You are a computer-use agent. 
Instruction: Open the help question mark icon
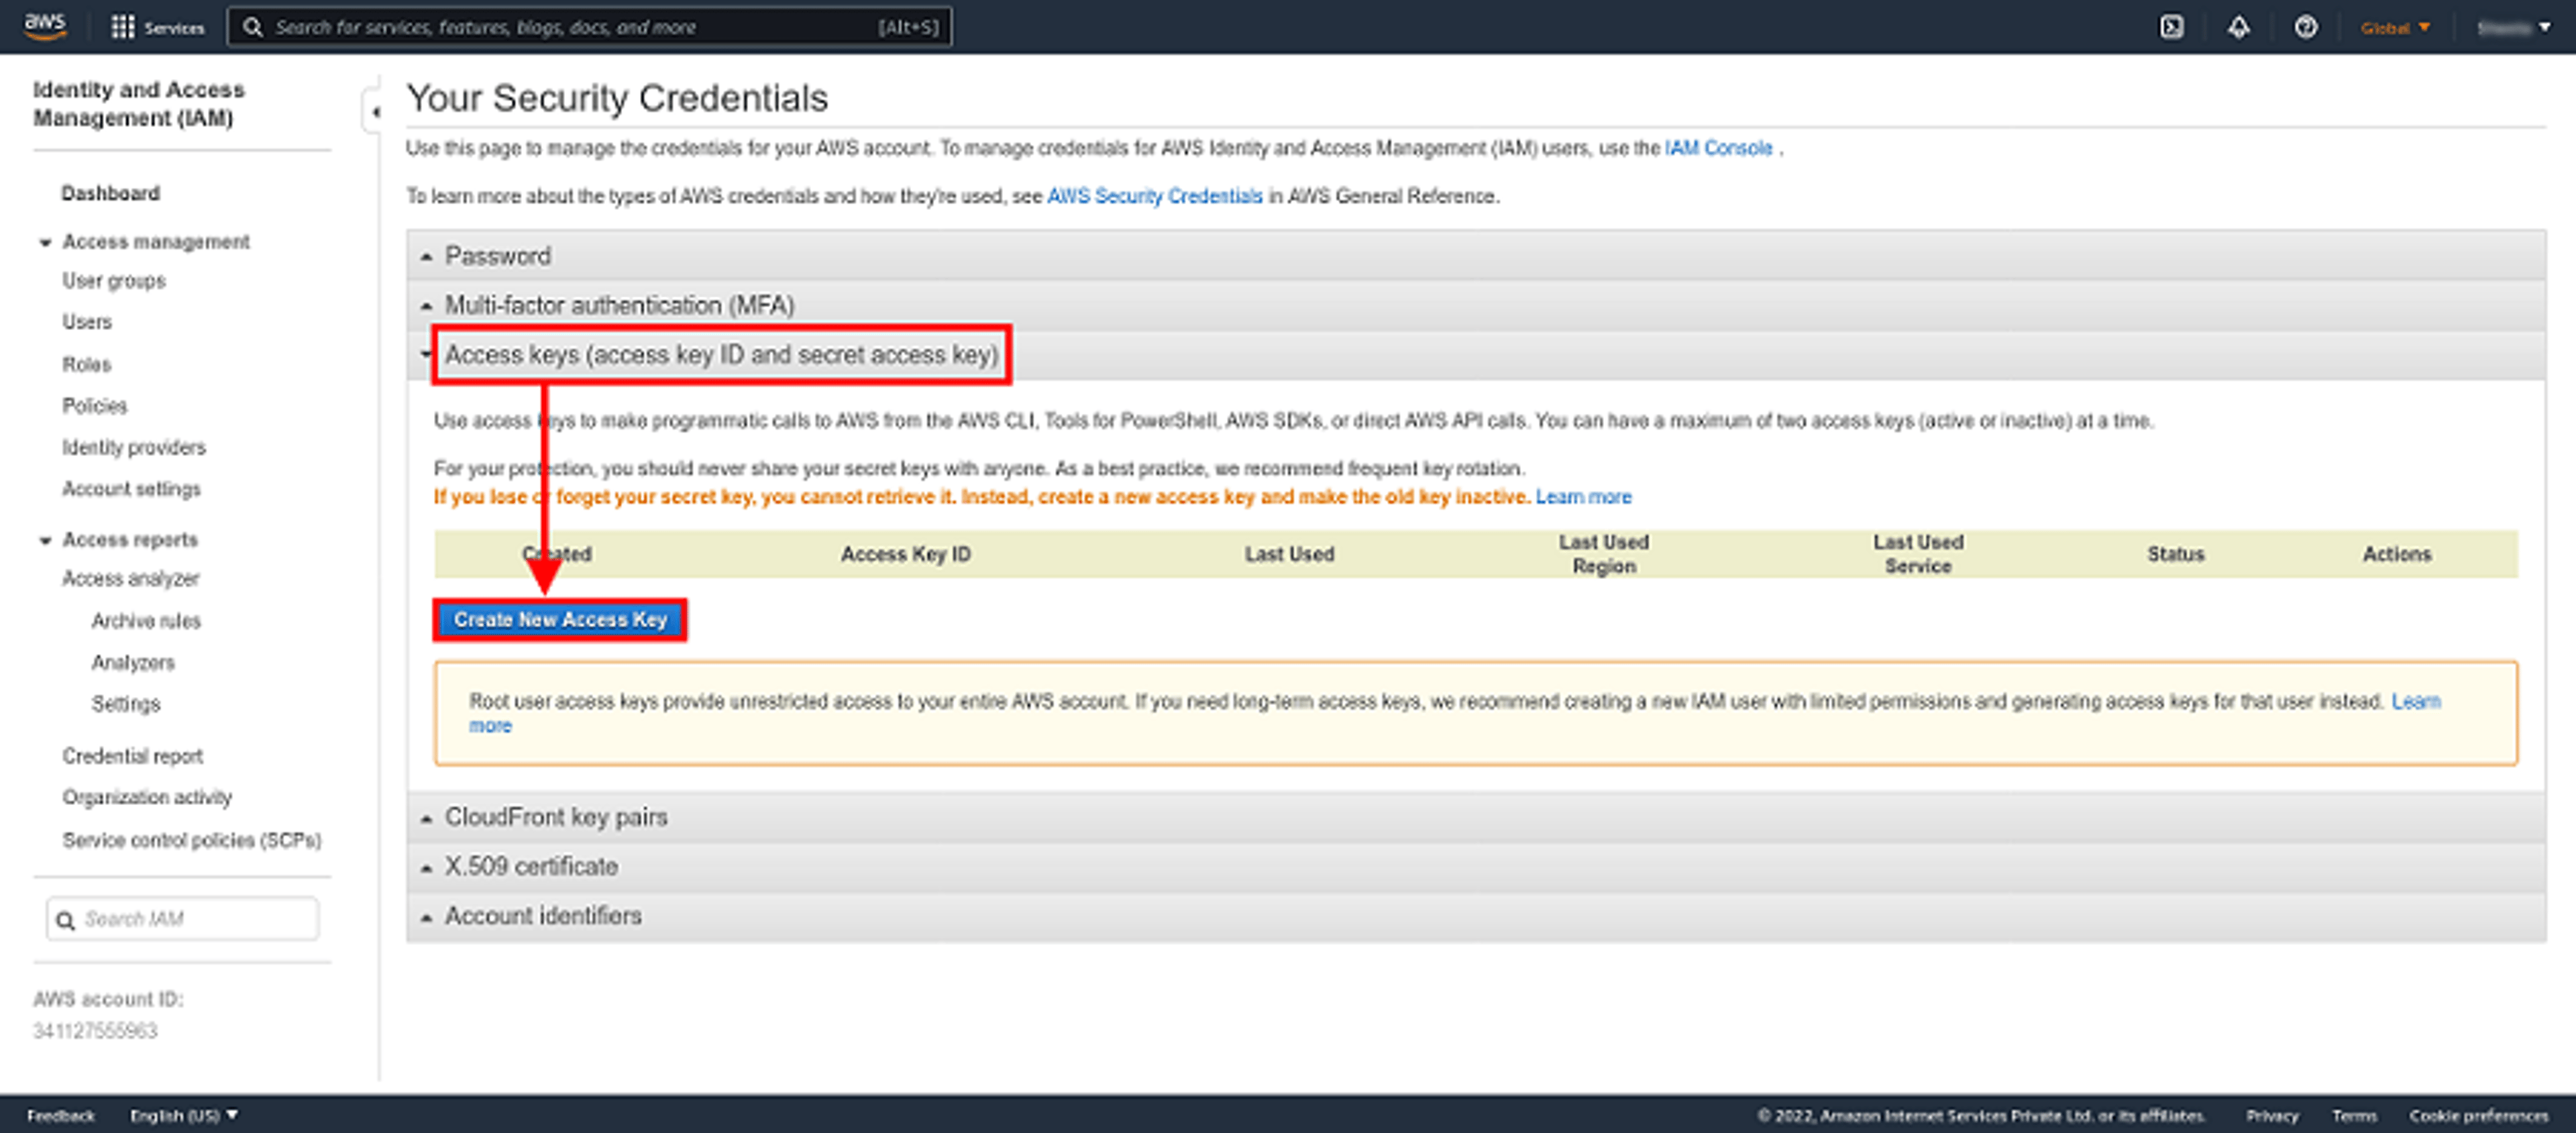pos(2306,27)
